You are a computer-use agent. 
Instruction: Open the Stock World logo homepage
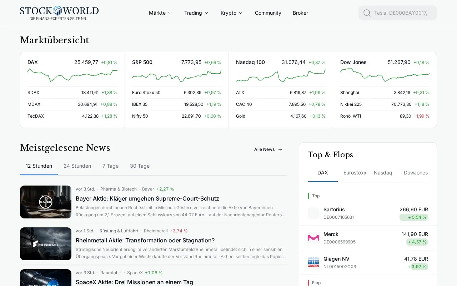pos(59,13)
